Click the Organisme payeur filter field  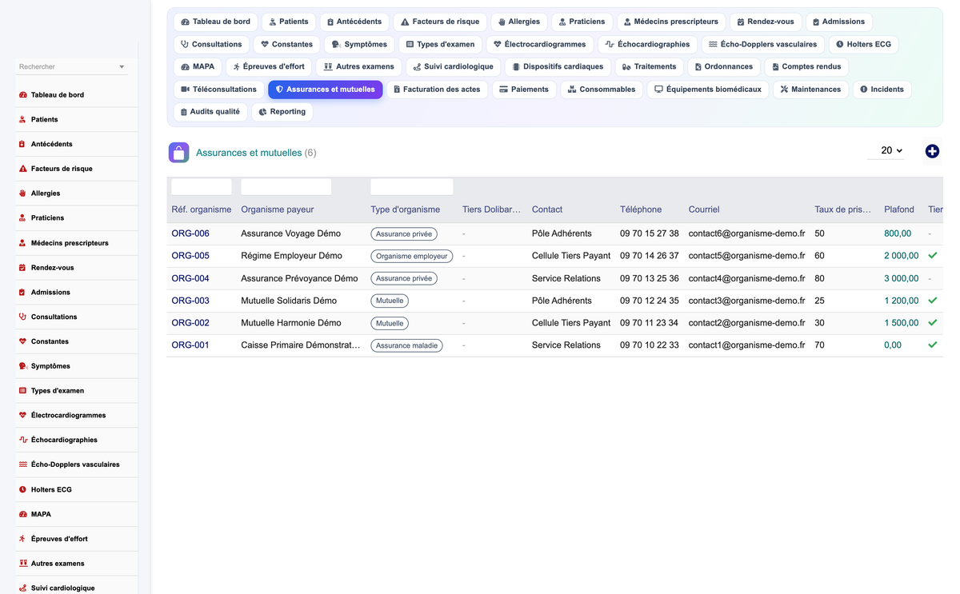(x=286, y=187)
